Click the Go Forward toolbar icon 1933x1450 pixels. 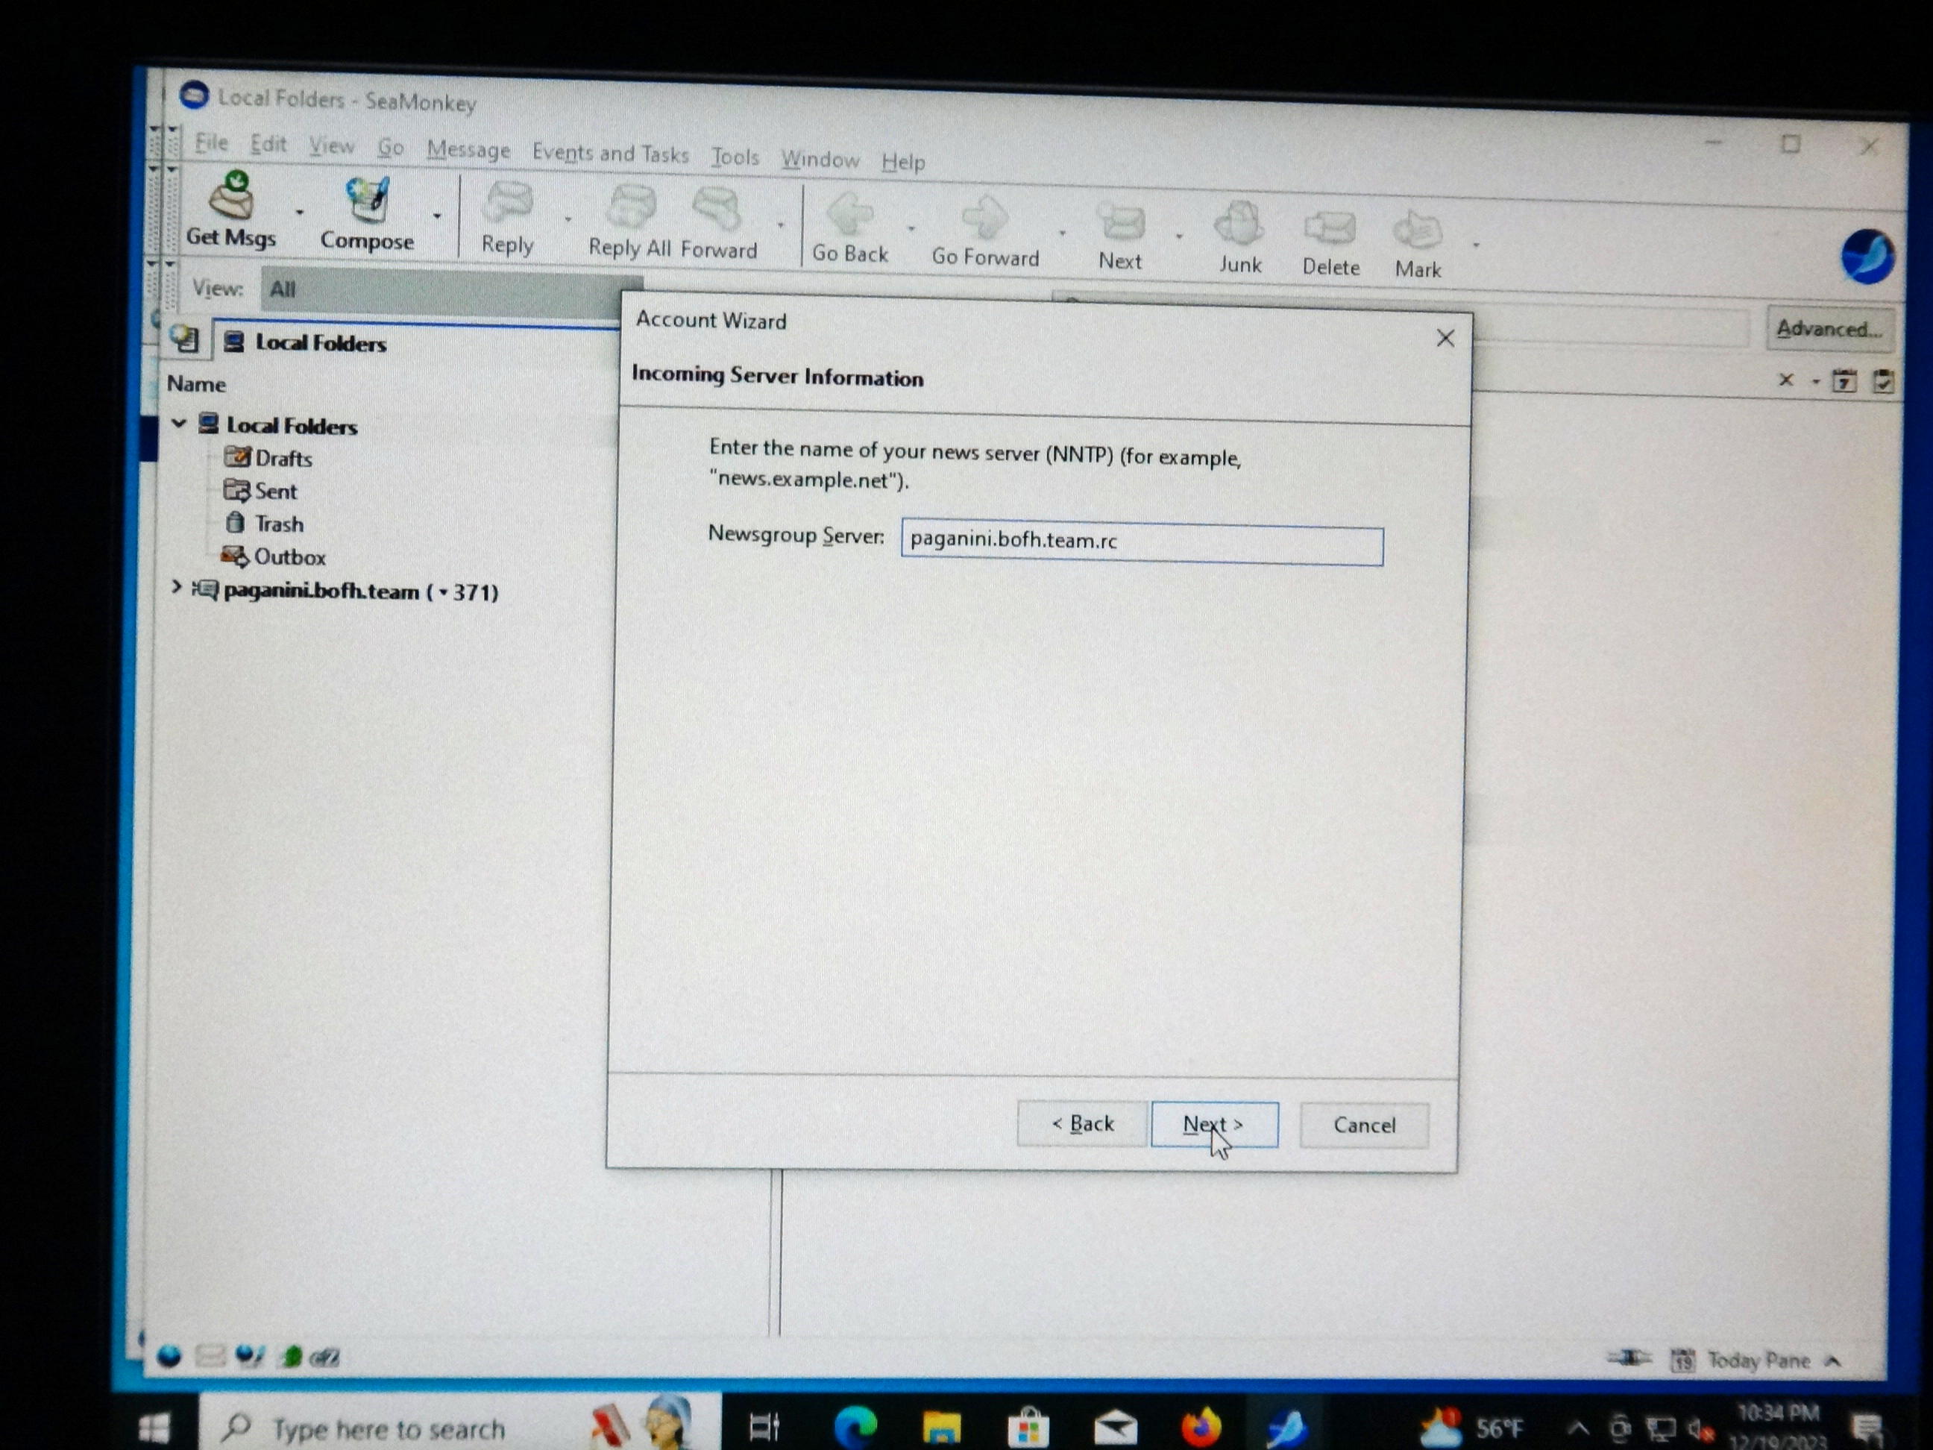click(985, 219)
